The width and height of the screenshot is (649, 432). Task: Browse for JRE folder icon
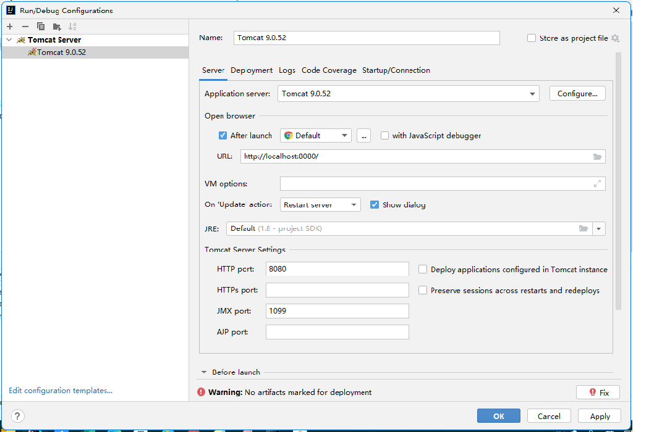[583, 228]
